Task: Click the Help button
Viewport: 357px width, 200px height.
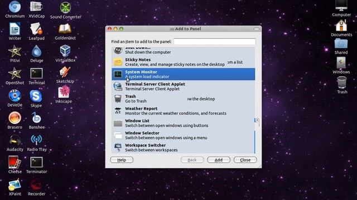Action: tap(122, 160)
